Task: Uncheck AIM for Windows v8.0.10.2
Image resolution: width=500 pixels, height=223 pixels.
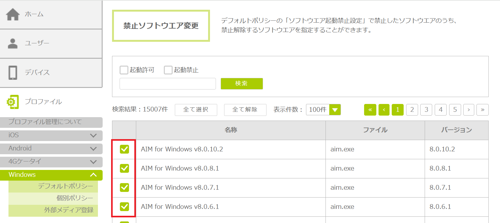Action: pyautogui.click(x=124, y=149)
